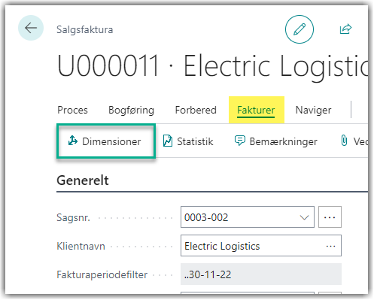Open Statistik action
This screenshot has height=300, width=374.
(x=188, y=141)
